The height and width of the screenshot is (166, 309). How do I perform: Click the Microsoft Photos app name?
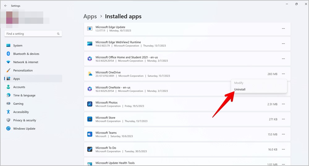(x=106, y=103)
